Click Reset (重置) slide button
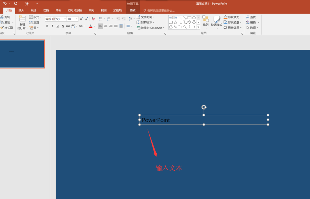310x199 pixels. (x=34, y=22)
